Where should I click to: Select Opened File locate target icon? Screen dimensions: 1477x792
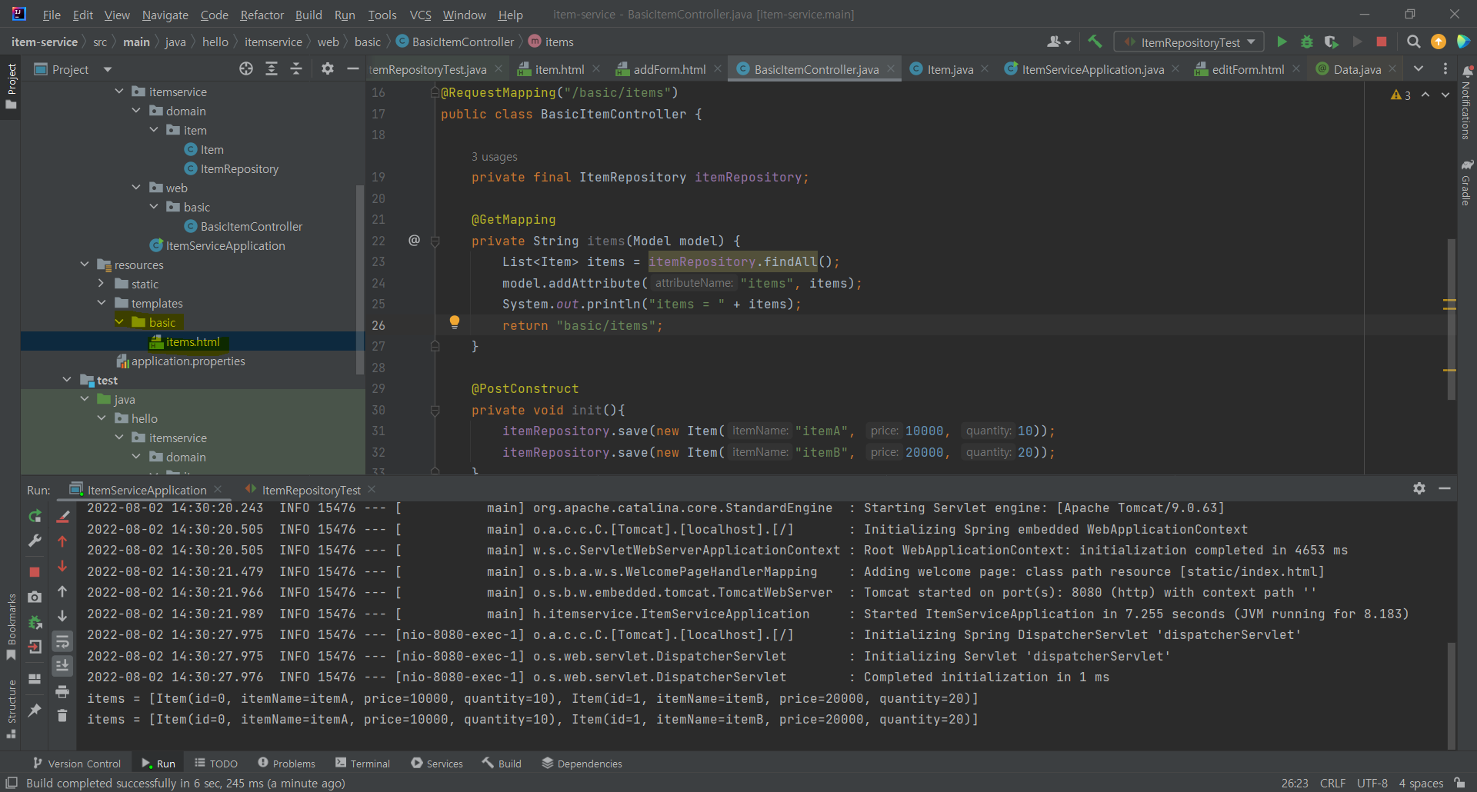tap(246, 69)
